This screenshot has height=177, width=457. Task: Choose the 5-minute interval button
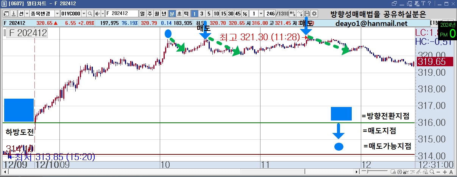[209, 14]
